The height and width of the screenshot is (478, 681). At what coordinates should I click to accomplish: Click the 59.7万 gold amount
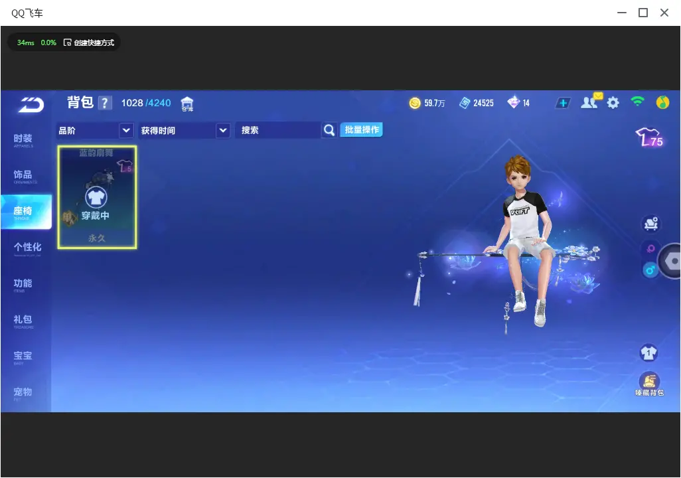(434, 103)
